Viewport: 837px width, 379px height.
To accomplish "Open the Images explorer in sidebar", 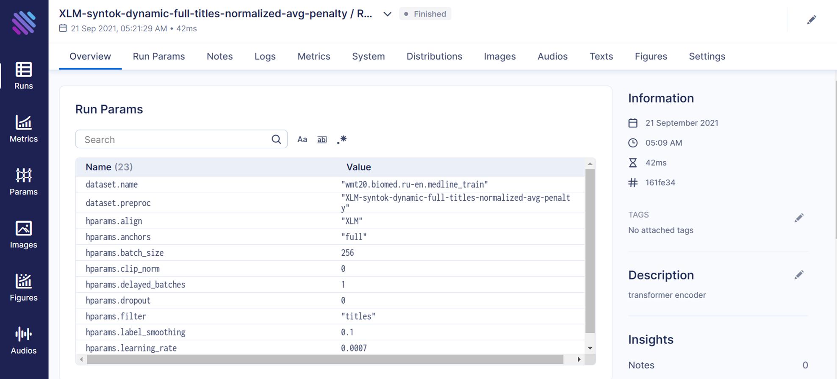I will pyautogui.click(x=24, y=235).
